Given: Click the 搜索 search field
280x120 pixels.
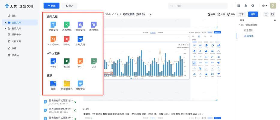Looking at the screenshot, I should [x=198, y=6].
